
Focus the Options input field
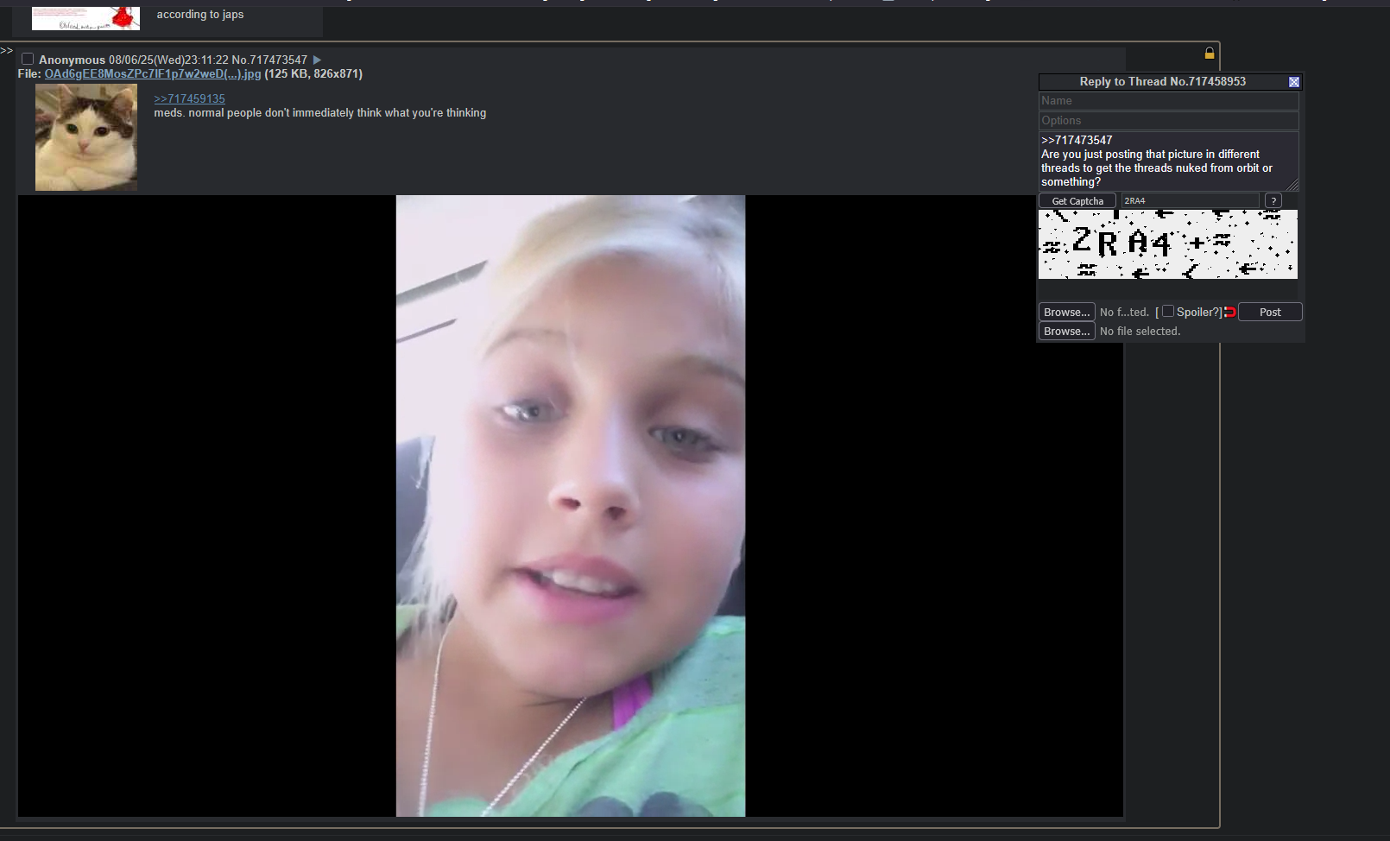pyautogui.click(x=1168, y=121)
